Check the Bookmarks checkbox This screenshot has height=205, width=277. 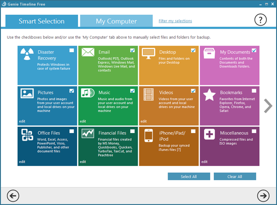254,91
